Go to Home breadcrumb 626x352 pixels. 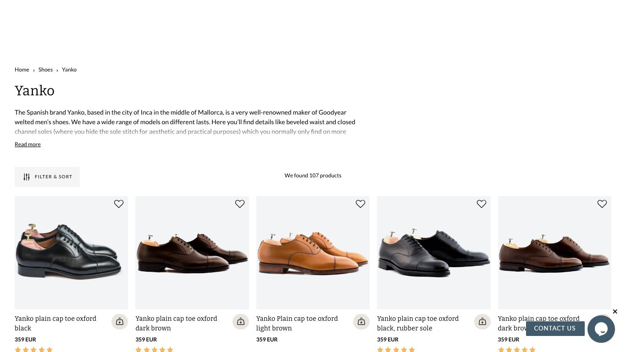point(22,70)
